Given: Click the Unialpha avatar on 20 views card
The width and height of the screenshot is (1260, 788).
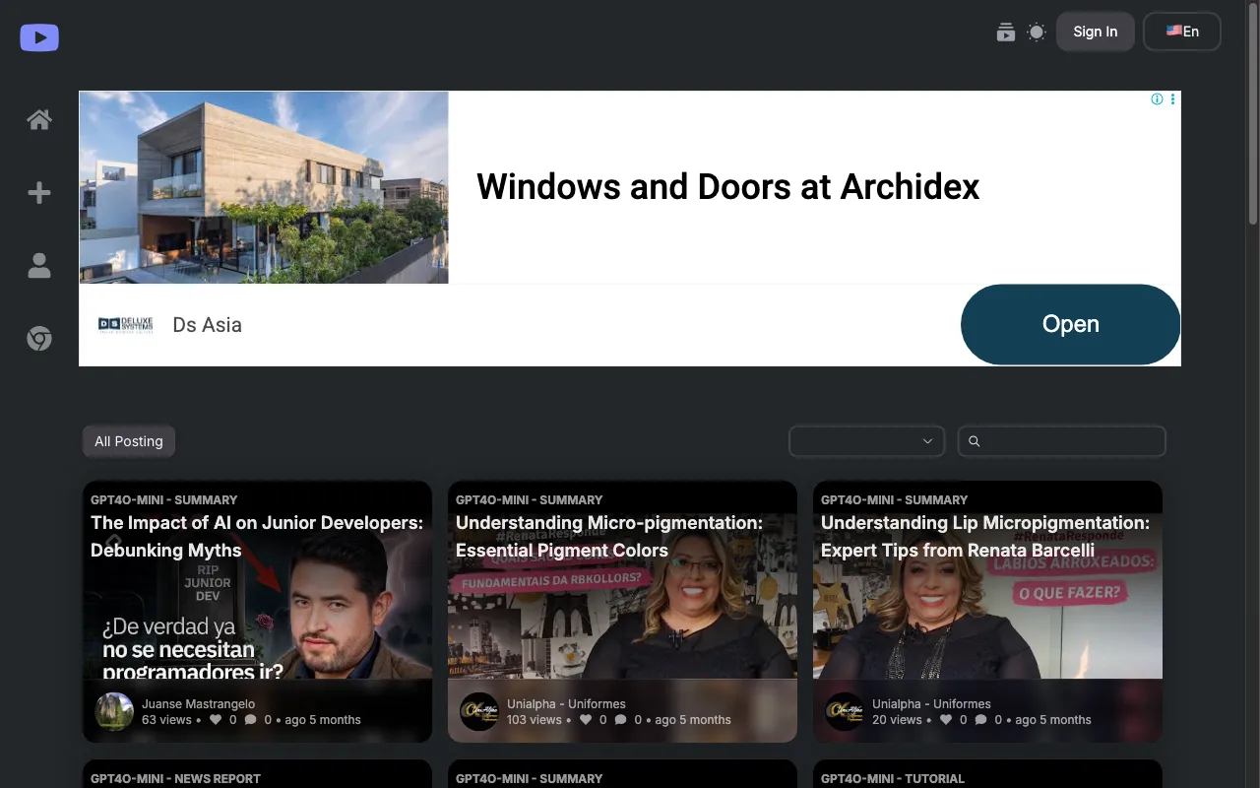Looking at the screenshot, I should click(845, 711).
